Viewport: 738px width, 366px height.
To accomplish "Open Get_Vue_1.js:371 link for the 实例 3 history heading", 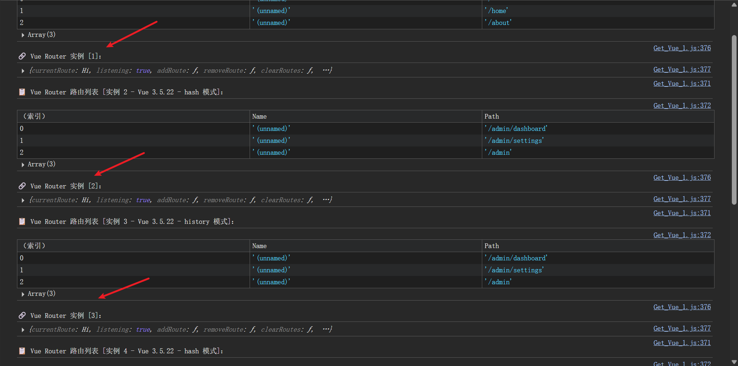I will (682, 213).
